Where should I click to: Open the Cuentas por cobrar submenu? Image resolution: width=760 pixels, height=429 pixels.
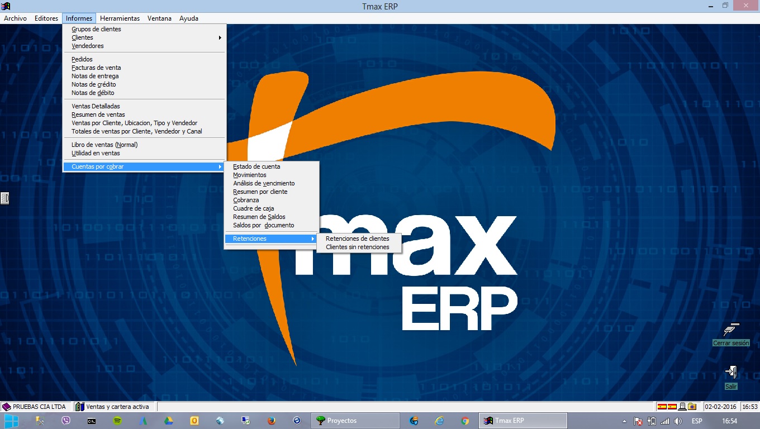point(144,166)
